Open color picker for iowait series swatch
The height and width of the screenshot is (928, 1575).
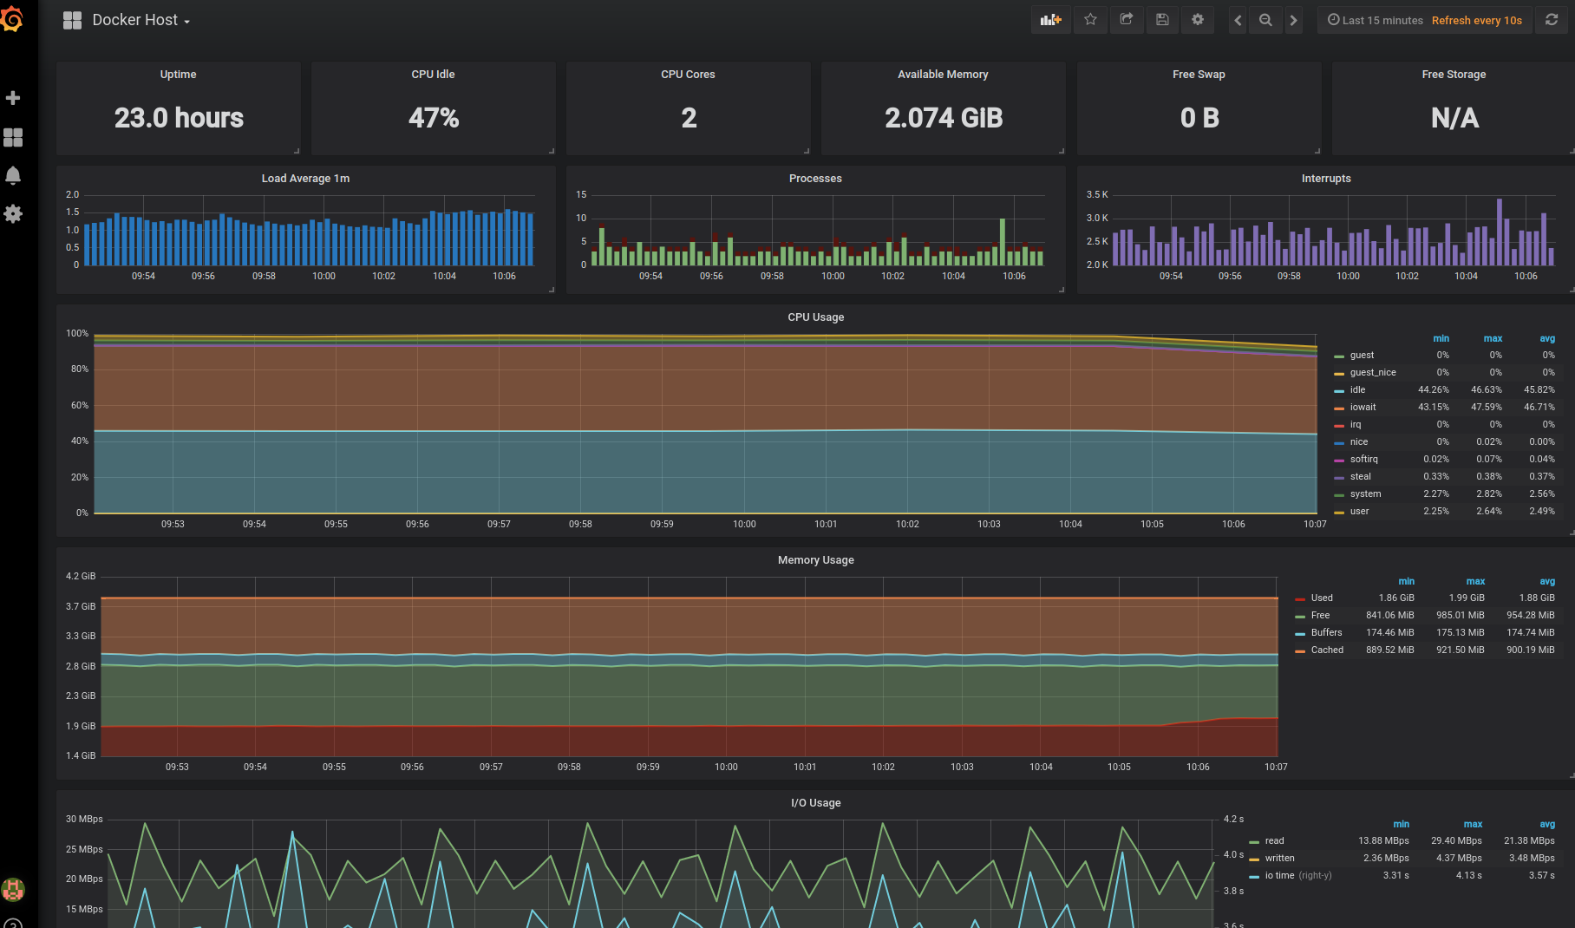(x=1339, y=408)
